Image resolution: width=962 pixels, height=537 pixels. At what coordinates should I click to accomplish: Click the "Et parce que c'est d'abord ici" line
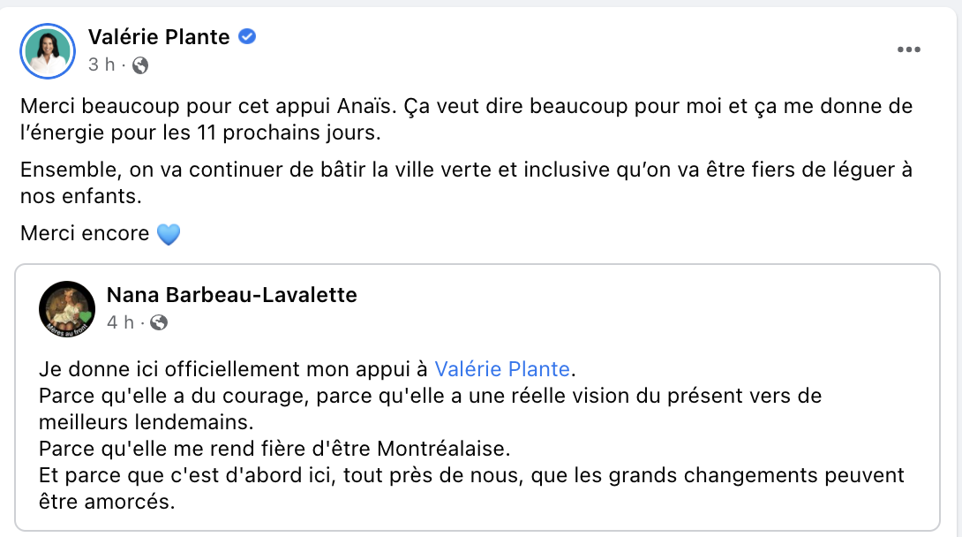click(x=472, y=475)
